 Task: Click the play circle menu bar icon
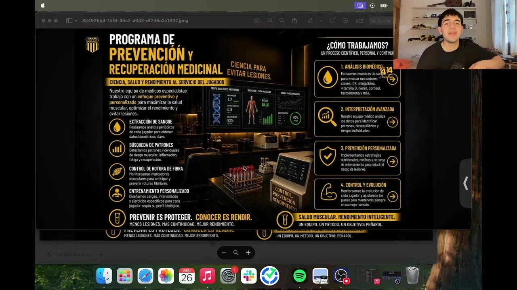click(372, 6)
